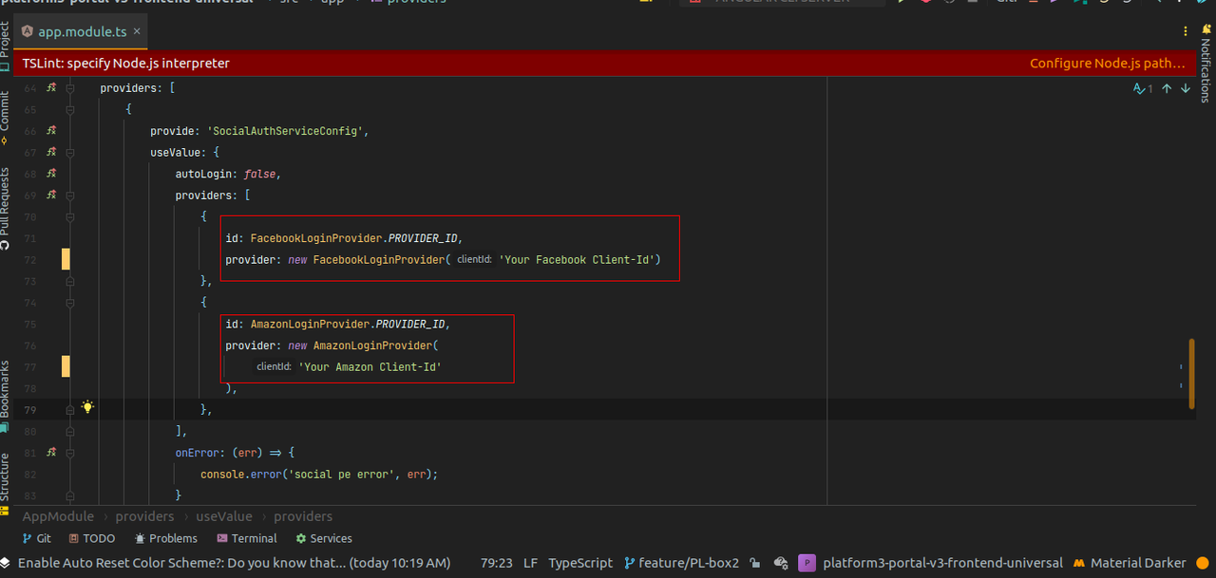The width and height of the screenshot is (1216, 578).
Task: Toggle the fold marker at line 79
Action: pyautogui.click(x=70, y=410)
